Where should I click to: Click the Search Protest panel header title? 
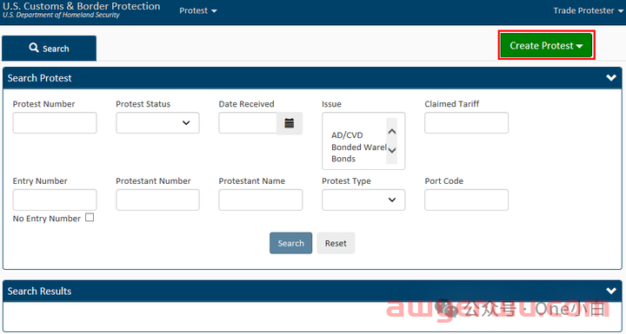[x=39, y=78]
